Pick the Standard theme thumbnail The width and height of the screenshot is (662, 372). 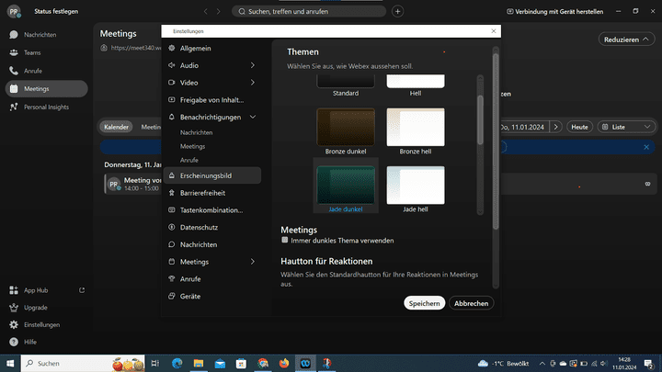coord(346,81)
